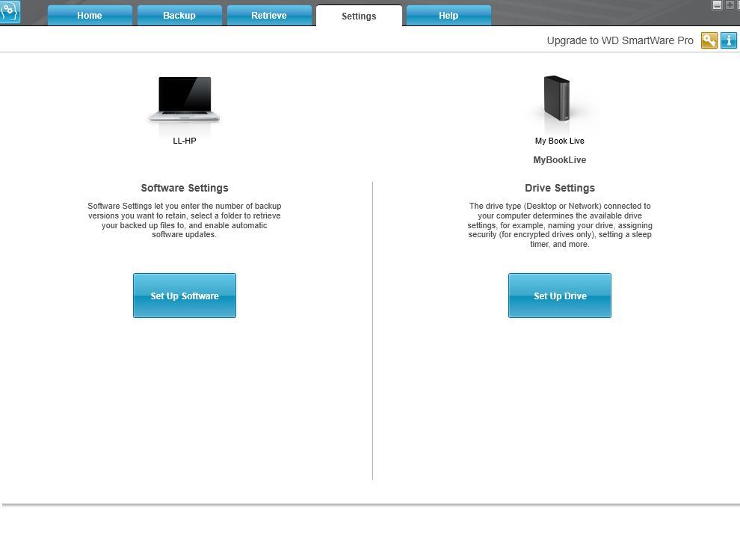Select the Settings tab
The image size is (740, 535).
pyautogui.click(x=359, y=16)
